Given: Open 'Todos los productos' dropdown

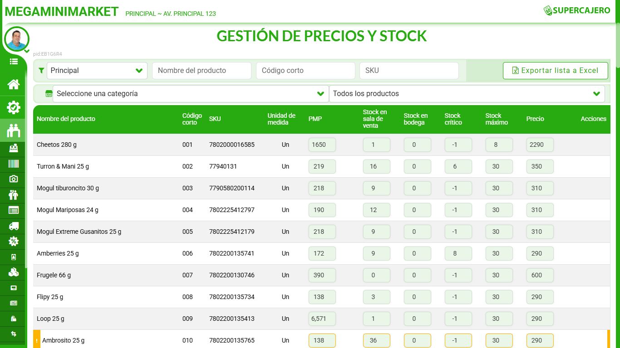Looking at the screenshot, I should click(467, 94).
